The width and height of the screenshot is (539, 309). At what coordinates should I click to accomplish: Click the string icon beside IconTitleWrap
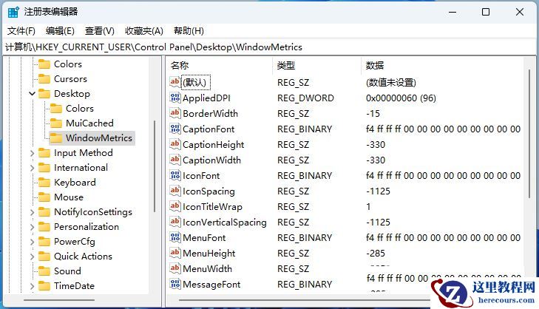pyautogui.click(x=174, y=206)
